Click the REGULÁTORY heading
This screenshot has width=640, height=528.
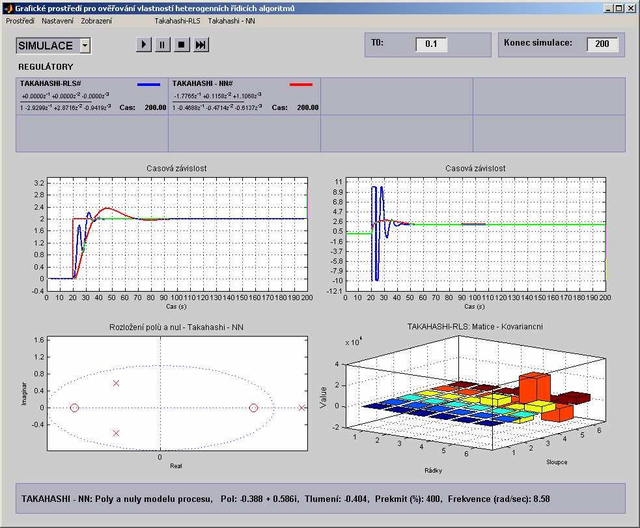pos(46,66)
